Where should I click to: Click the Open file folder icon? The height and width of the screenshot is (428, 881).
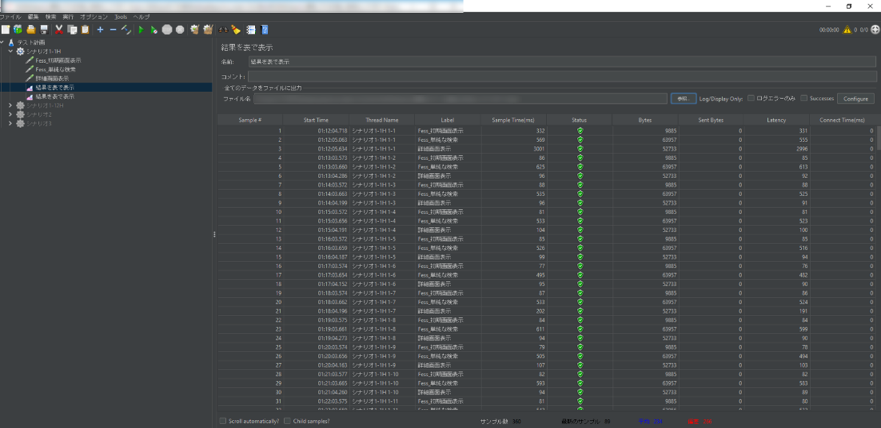coord(31,30)
